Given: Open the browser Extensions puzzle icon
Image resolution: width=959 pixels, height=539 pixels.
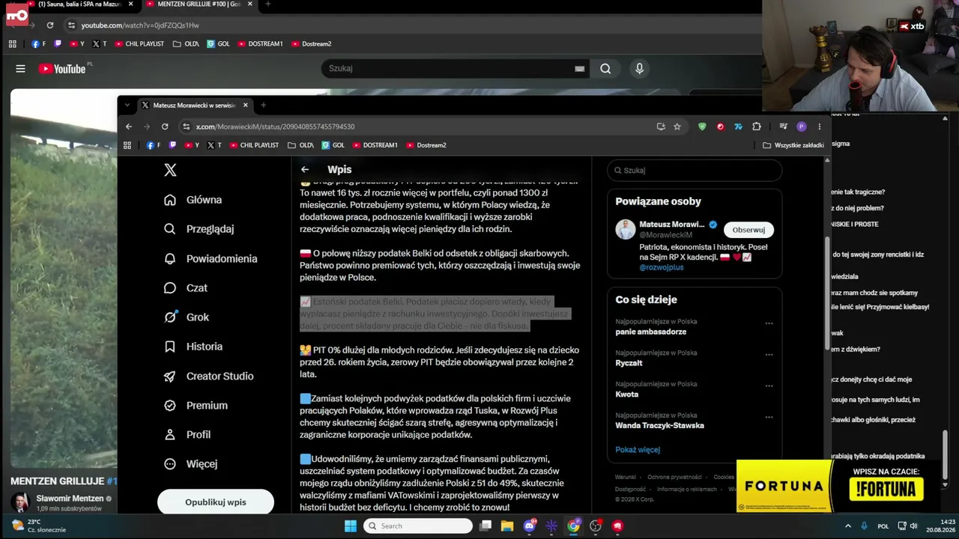Looking at the screenshot, I should tap(757, 127).
